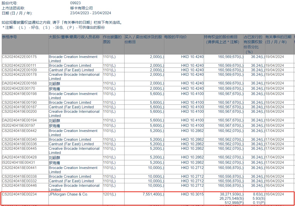Open the 17/04/2024 date link for DA20240418E00428
Image resolution: width=295 pixels, height=206 pixels.
pos(274,157)
